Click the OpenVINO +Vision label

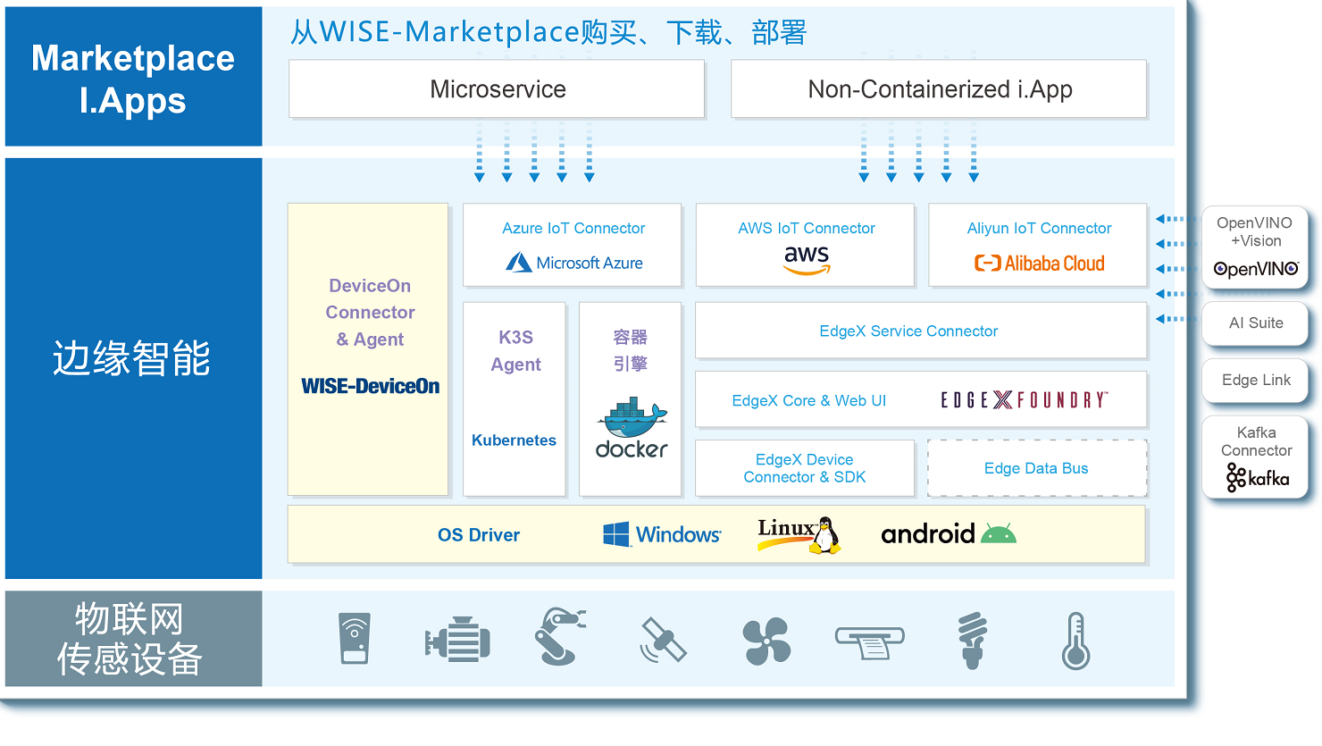click(1254, 231)
